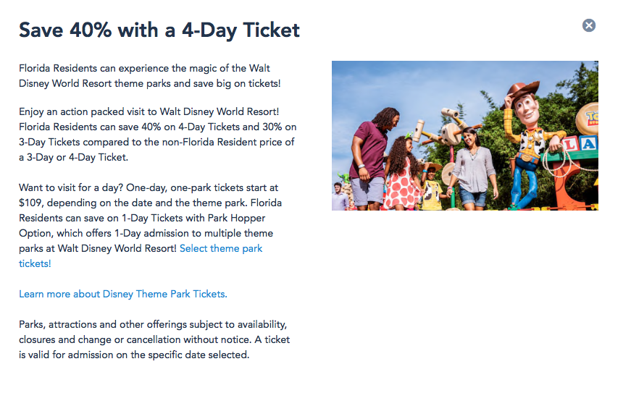
Task: Click the disclaimer starting "Parks, attractions and other offerings"
Action: click(x=154, y=339)
